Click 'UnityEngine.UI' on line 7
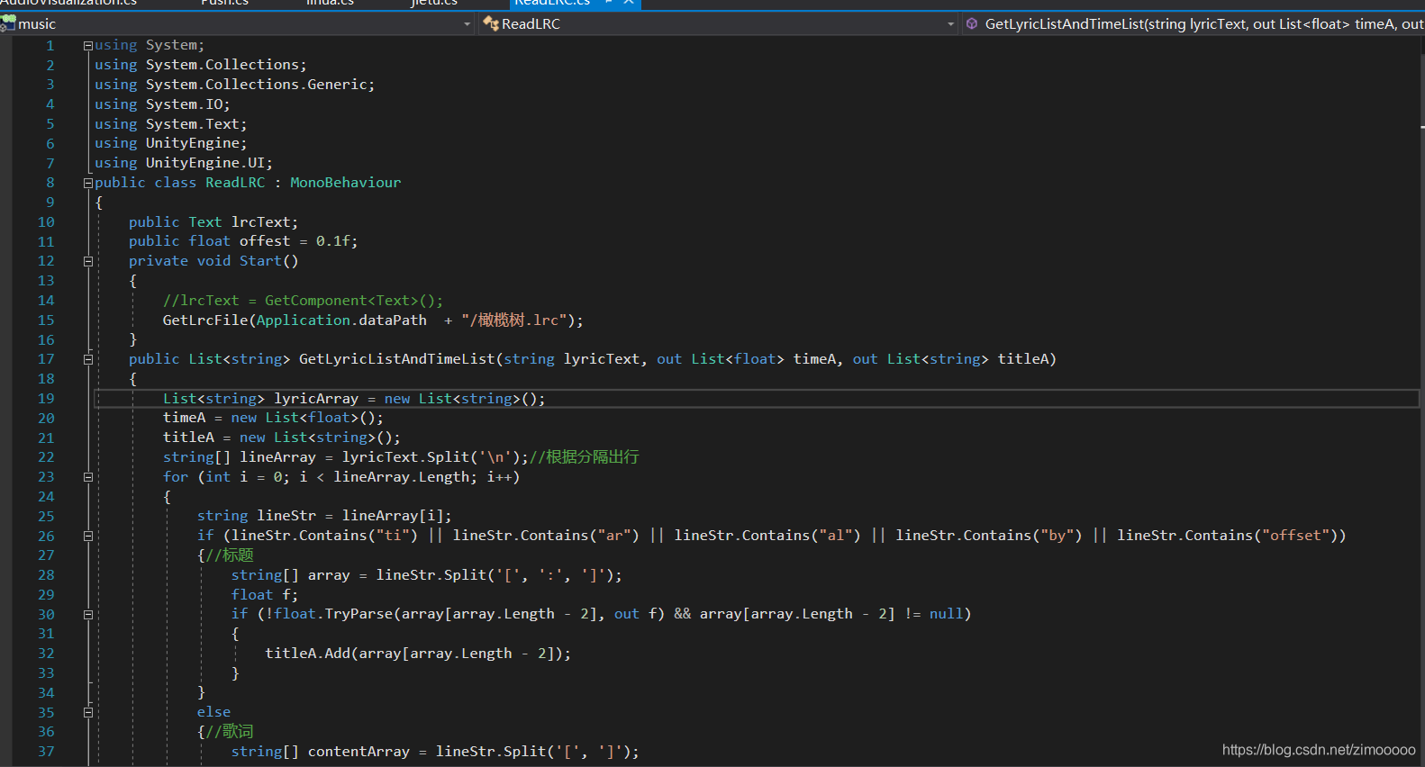Image resolution: width=1425 pixels, height=767 pixels. (205, 163)
